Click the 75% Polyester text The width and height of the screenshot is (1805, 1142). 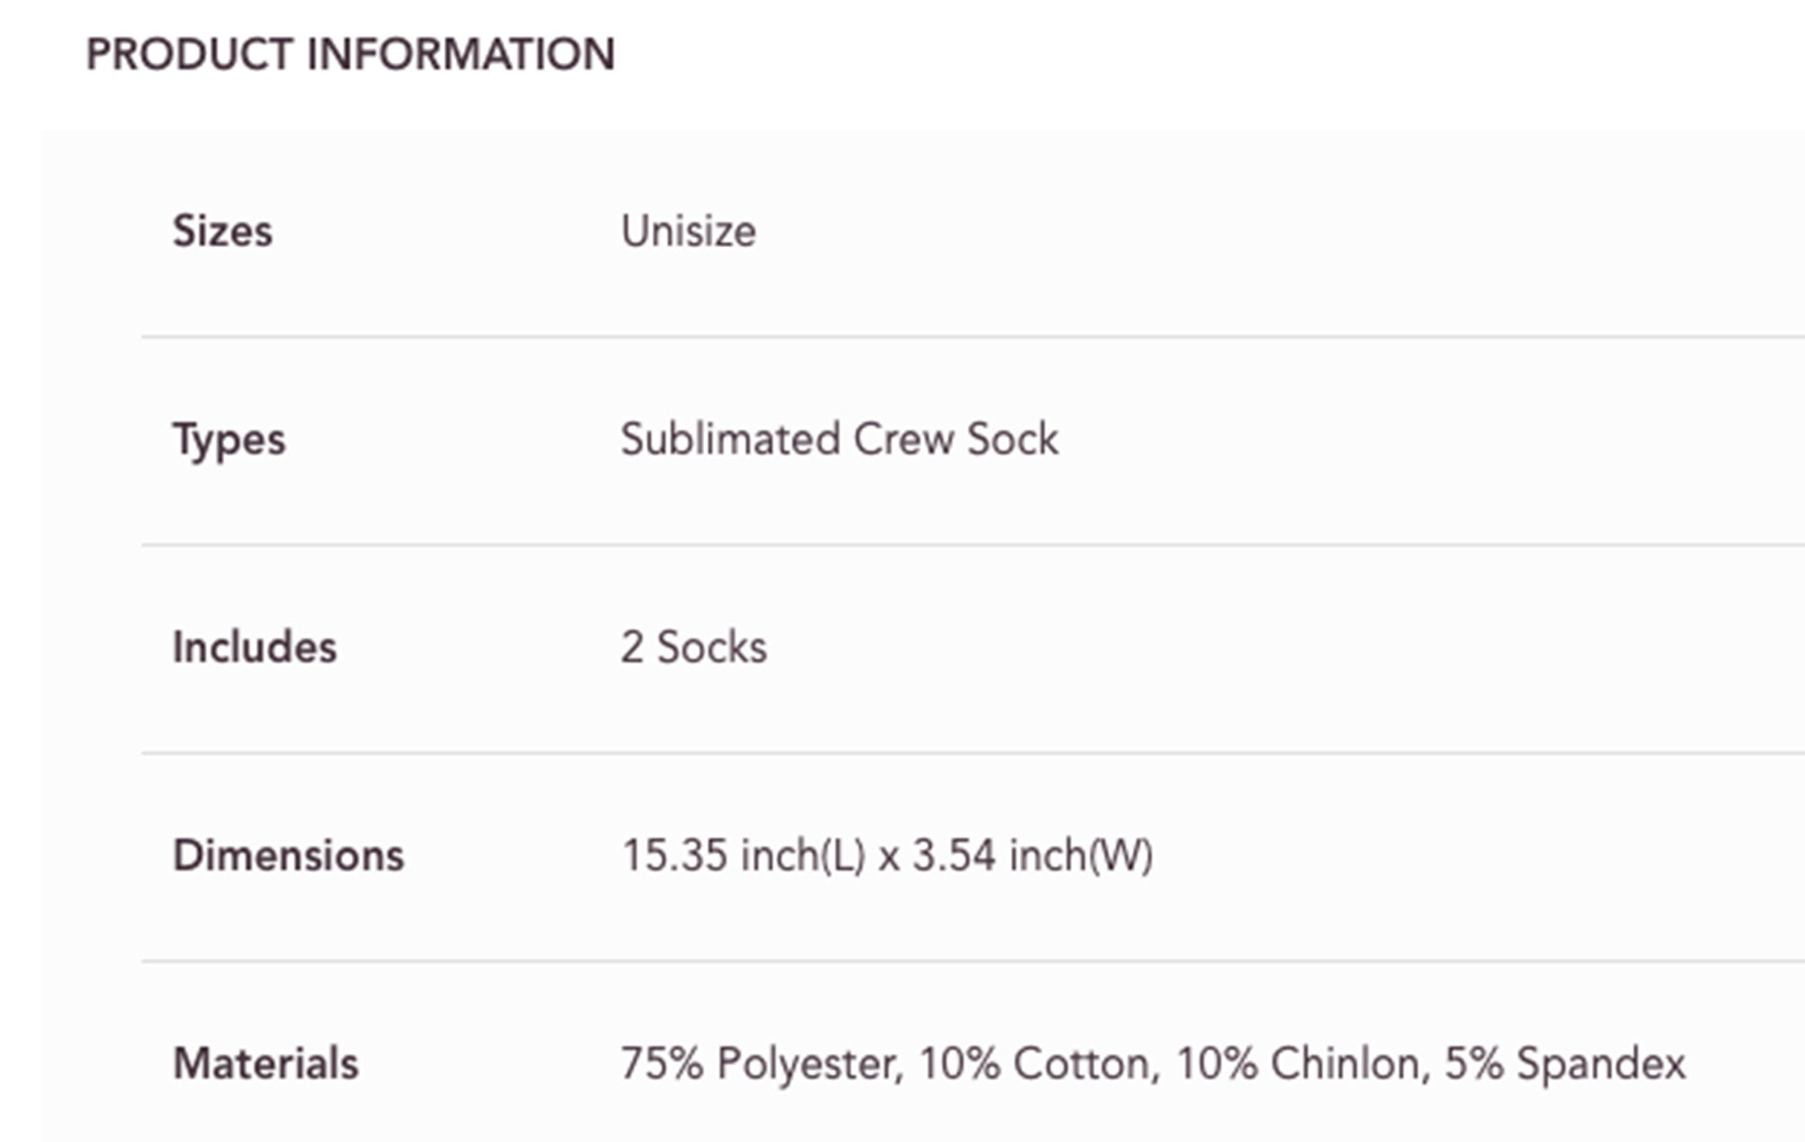point(761,1064)
